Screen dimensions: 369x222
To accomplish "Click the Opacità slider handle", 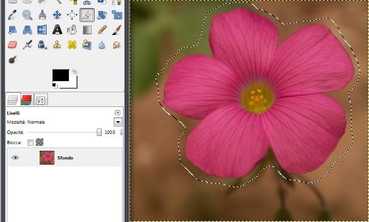I will pyautogui.click(x=99, y=132).
